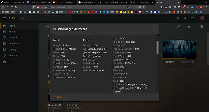Toggle the Firefox sidebar icon
Screen dimensions: 209x112
pyautogui.click(x=174, y=7)
